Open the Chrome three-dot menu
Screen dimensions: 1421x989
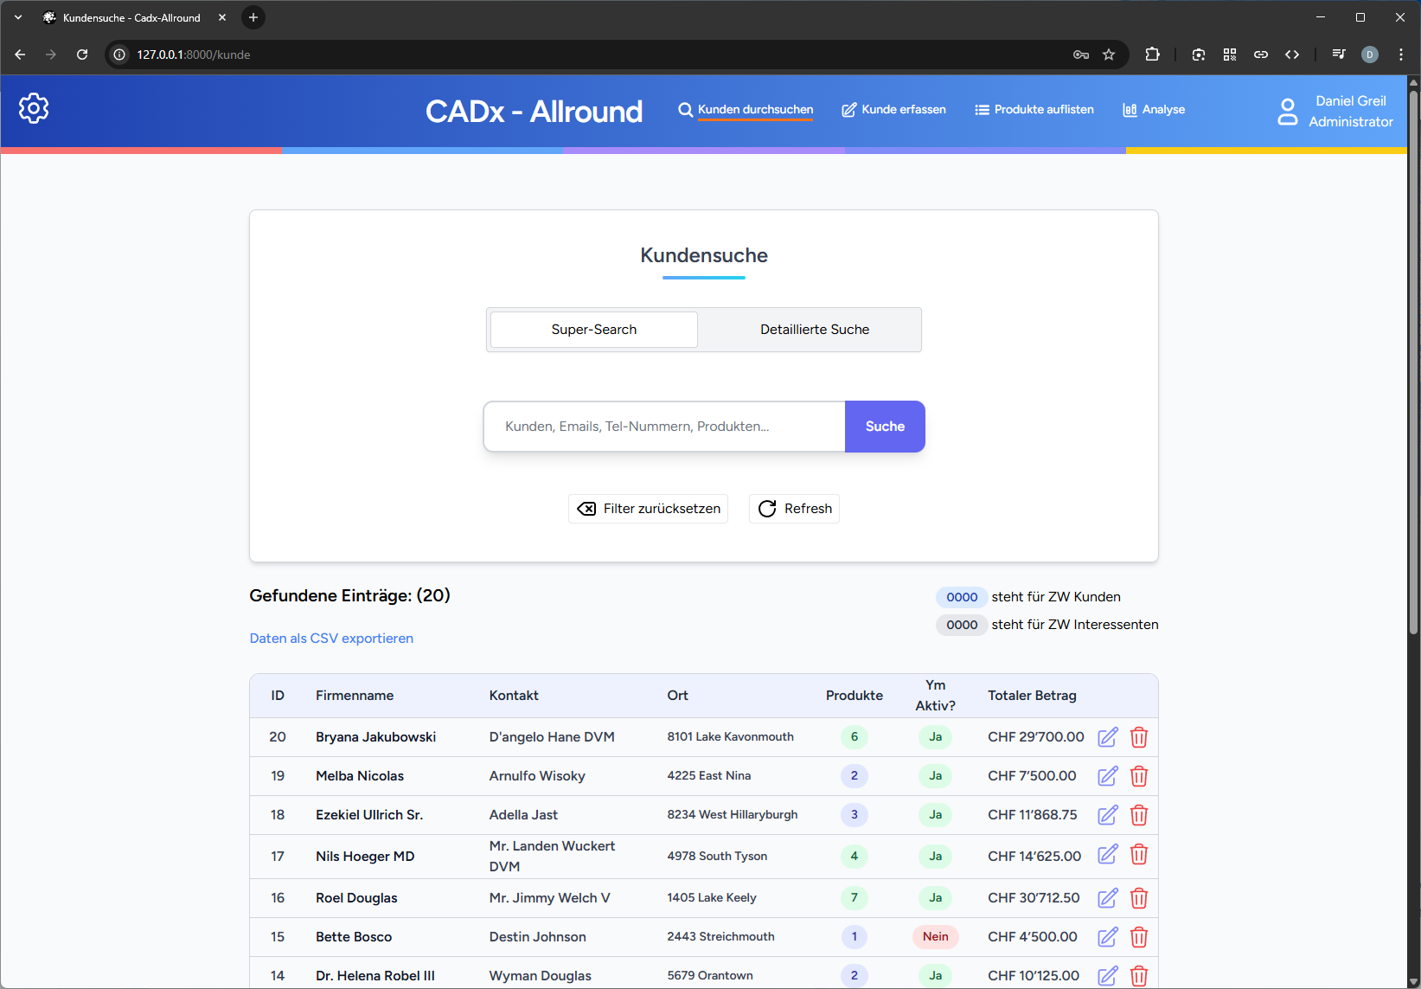(x=1401, y=55)
